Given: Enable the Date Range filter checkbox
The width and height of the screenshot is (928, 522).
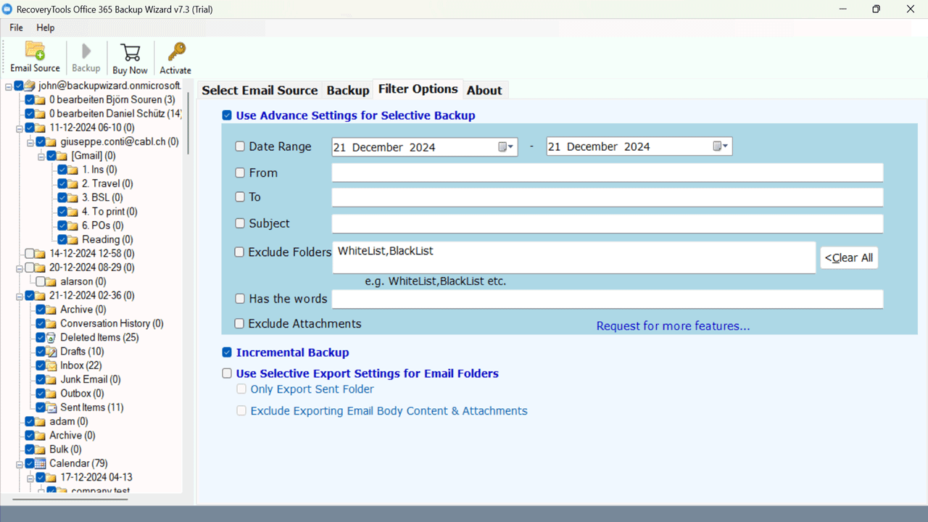Looking at the screenshot, I should click(240, 146).
